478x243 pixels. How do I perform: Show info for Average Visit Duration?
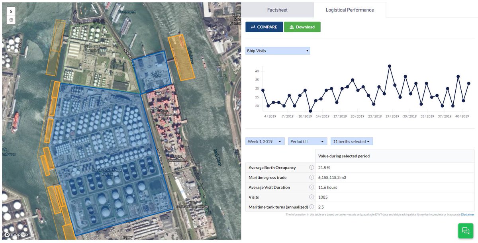[x=311, y=187]
